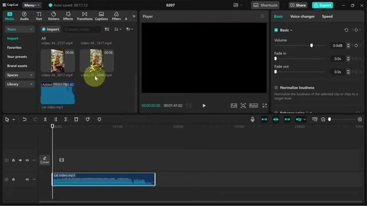
Task: Adjust the Fade in slider handle
Action: coord(275,58)
